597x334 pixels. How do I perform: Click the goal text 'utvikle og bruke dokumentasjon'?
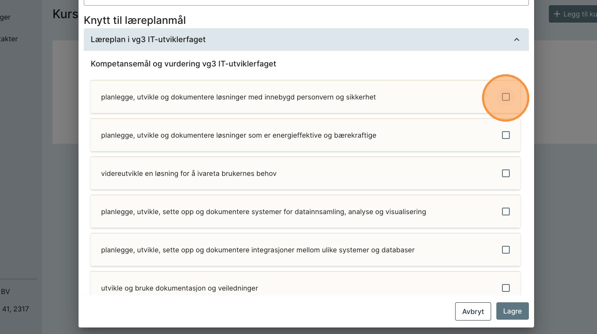[x=179, y=288]
